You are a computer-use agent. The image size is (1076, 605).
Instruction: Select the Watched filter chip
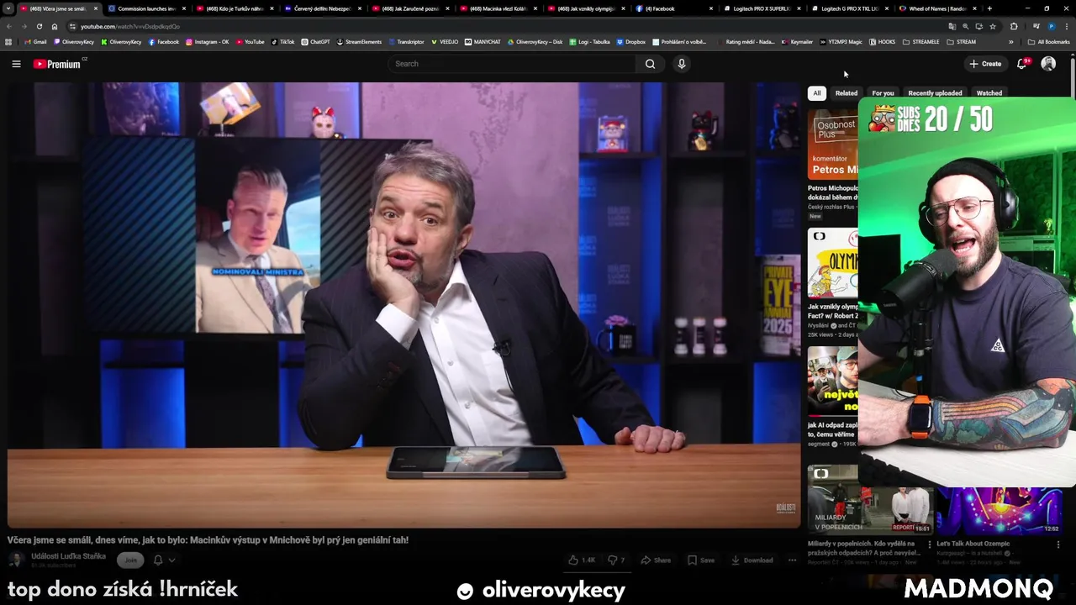click(989, 93)
